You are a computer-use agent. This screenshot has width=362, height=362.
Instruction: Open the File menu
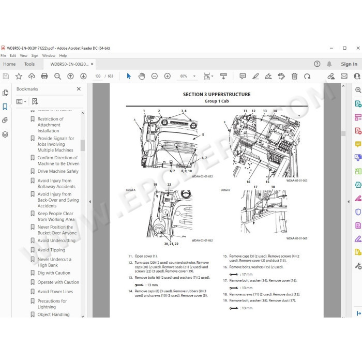[x=3, y=56]
